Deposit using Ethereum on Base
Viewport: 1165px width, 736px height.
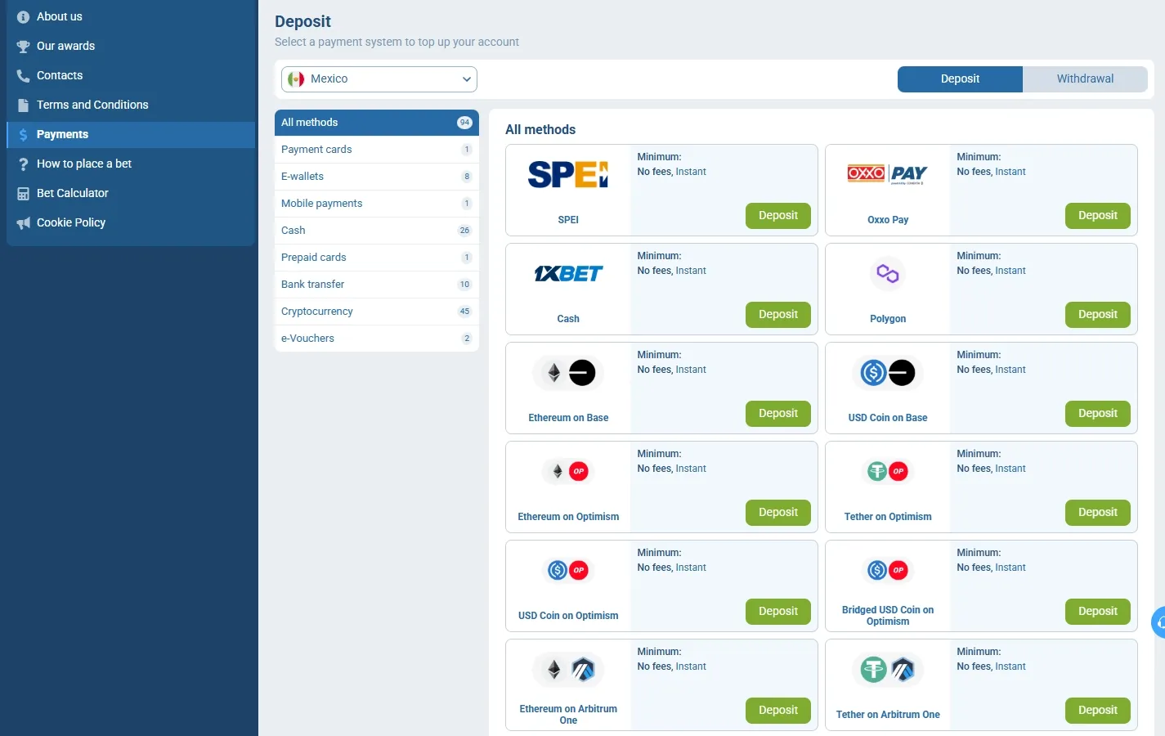pos(778,414)
